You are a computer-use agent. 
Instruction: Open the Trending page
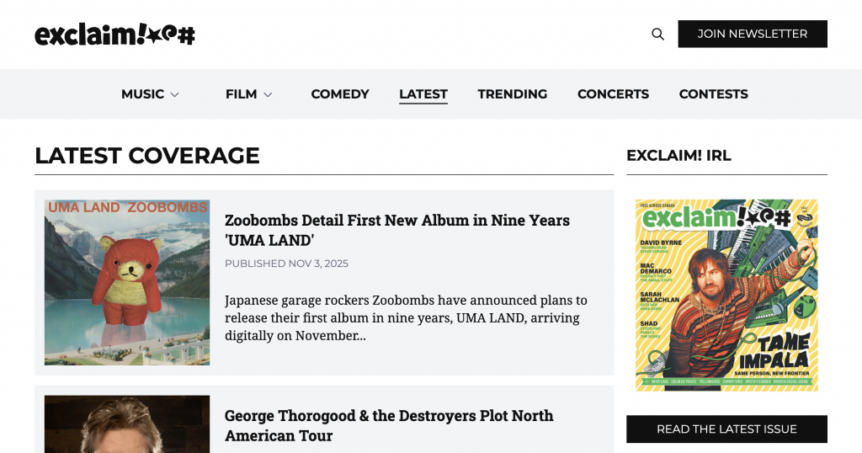pos(513,94)
